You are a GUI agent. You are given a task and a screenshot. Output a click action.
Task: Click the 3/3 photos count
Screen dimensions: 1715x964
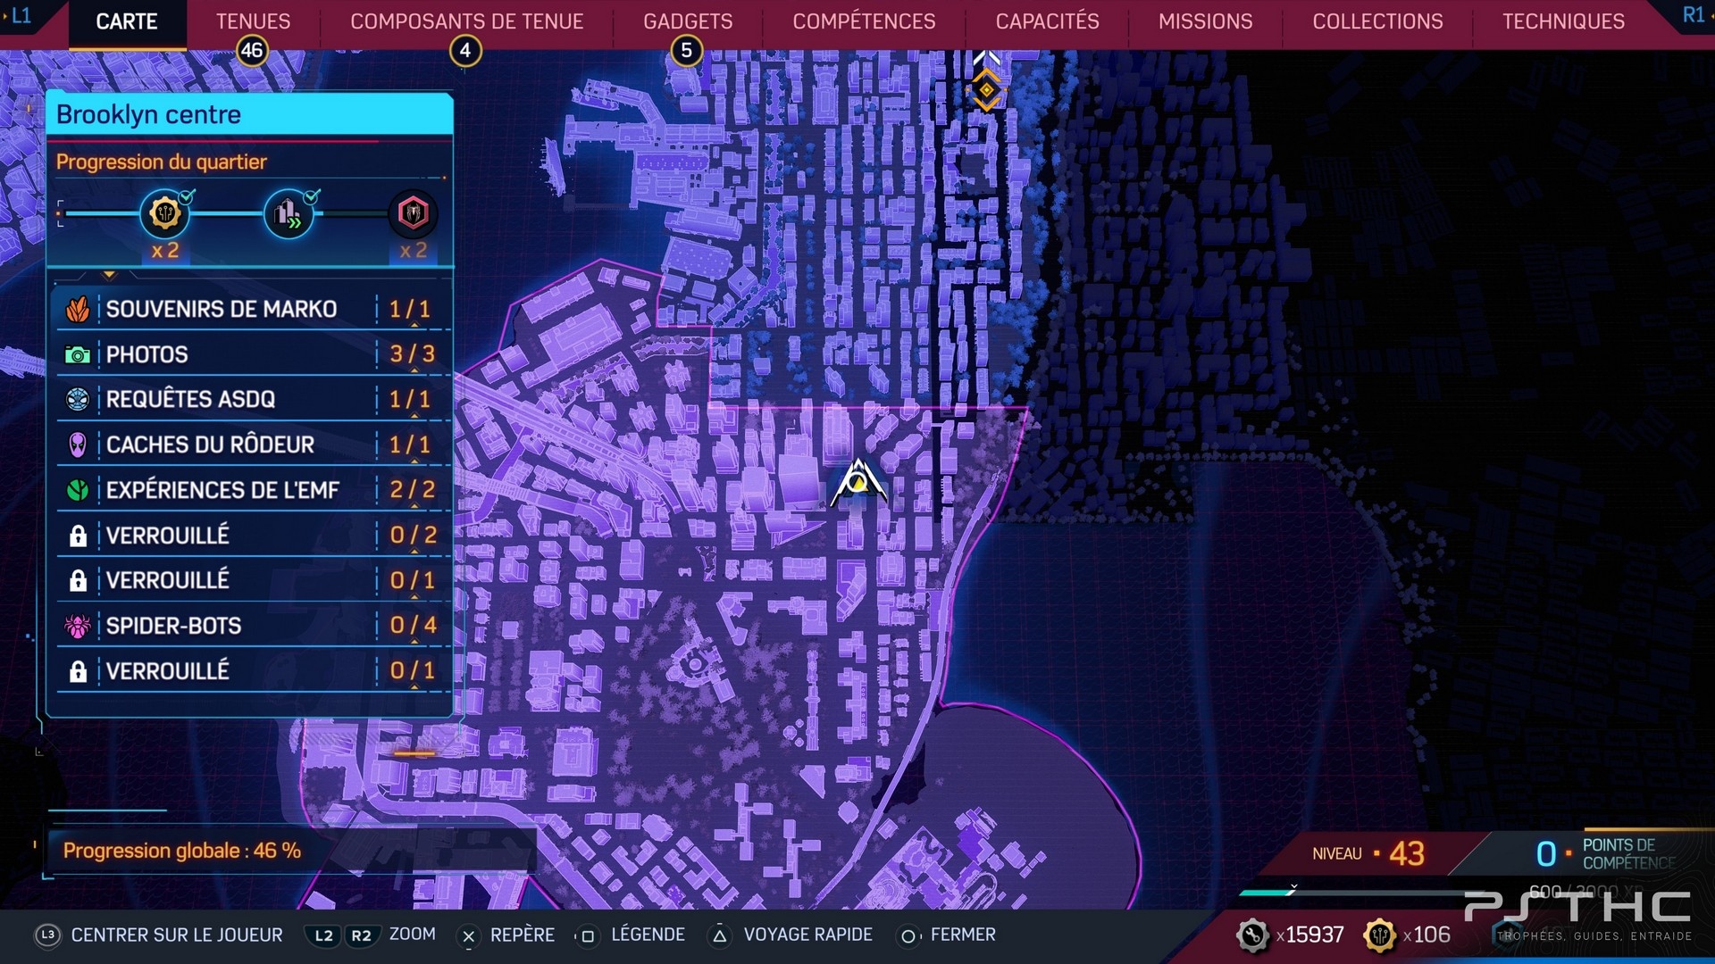click(412, 354)
